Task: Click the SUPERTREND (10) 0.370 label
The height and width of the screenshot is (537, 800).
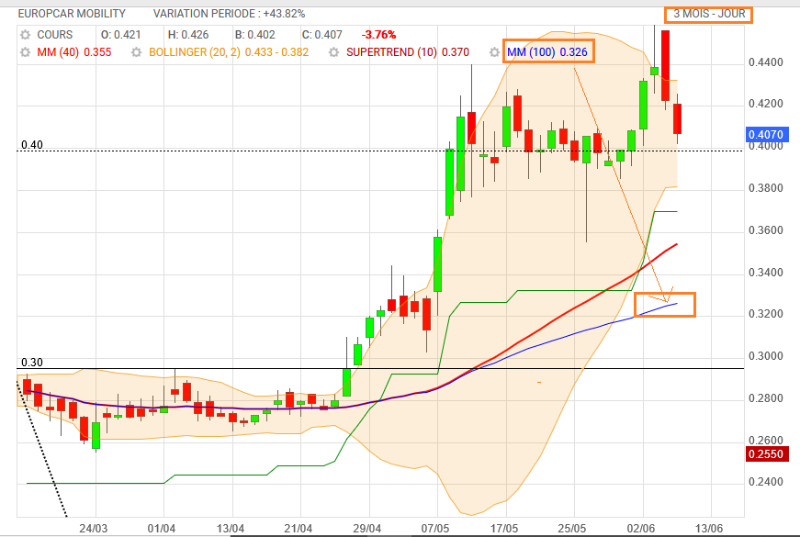Action: pyautogui.click(x=408, y=52)
